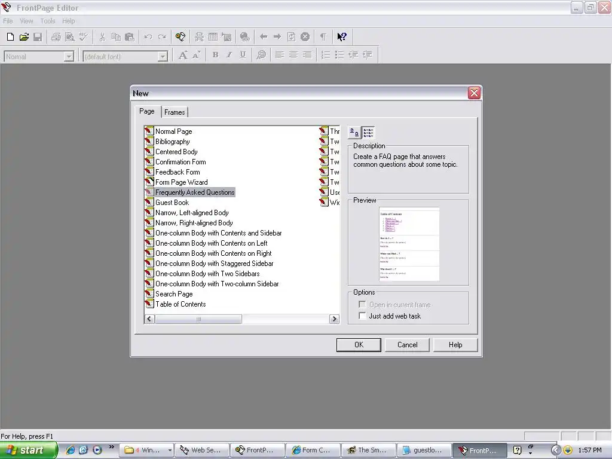Select Form Page Wizard template
612x459 pixels.
(x=181, y=182)
